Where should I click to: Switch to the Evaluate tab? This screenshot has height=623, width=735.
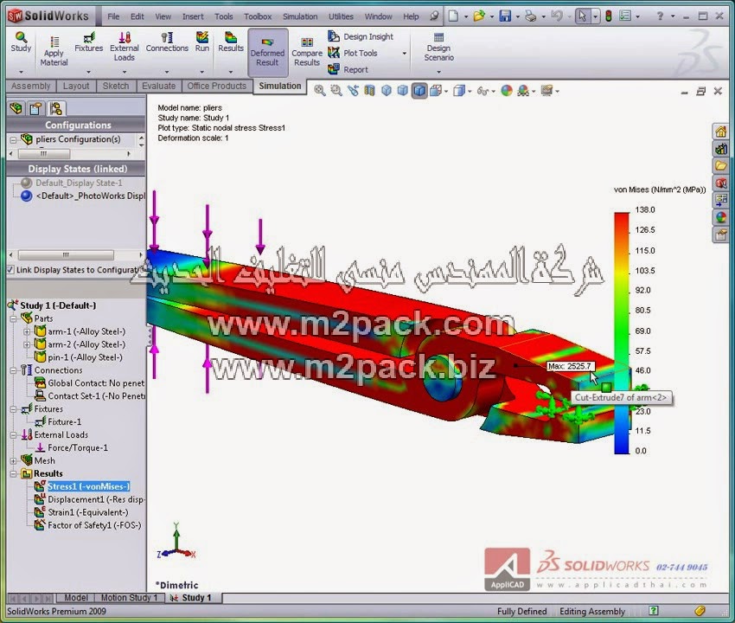[158, 86]
